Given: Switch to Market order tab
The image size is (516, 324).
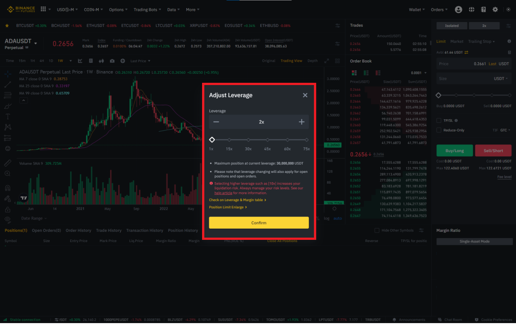Looking at the screenshot, I should point(456,41).
